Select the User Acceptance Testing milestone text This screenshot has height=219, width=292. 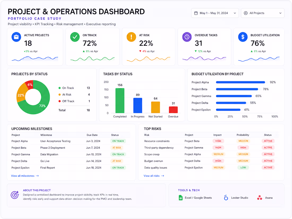(x=55, y=141)
